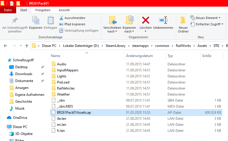The width and height of the screenshot is (228, 141).
Task: Click steamapps breadcrumb
Action: [140, 46]
